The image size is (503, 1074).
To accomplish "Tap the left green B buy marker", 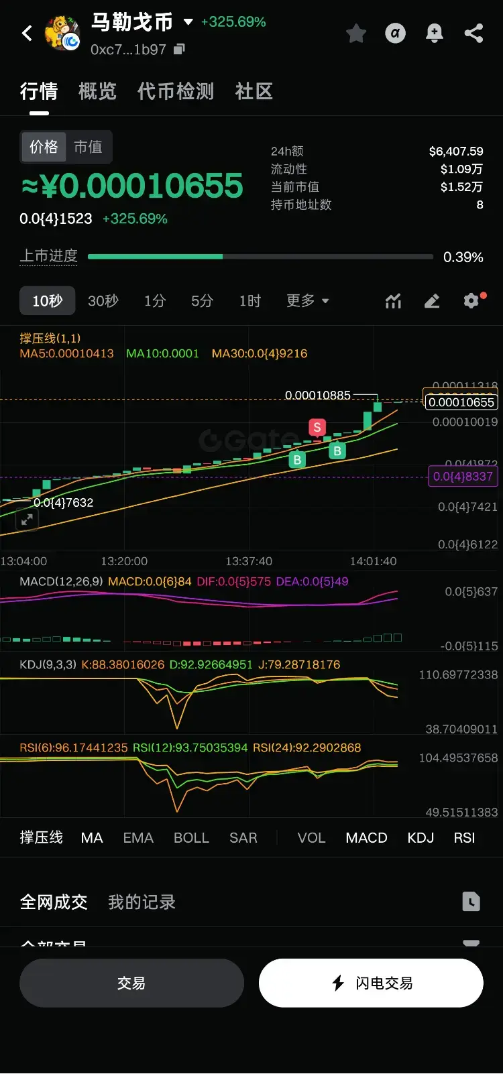I will click(297, 459).
